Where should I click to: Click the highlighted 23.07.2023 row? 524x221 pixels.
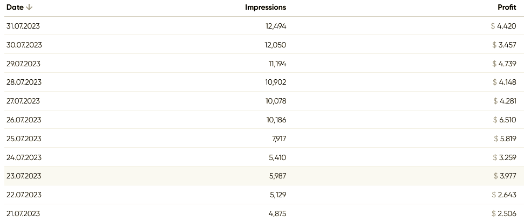click(264, 176)
